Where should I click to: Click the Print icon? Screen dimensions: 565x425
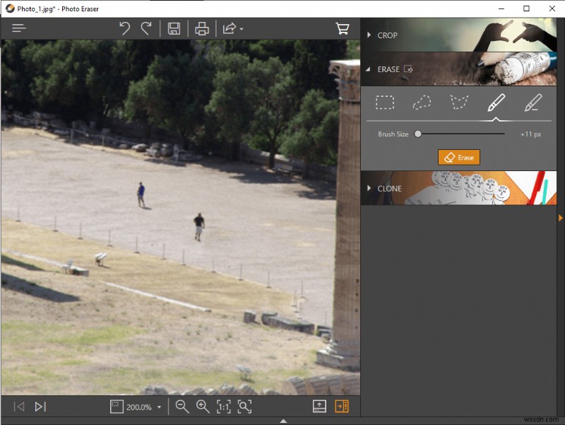point(201,28)
